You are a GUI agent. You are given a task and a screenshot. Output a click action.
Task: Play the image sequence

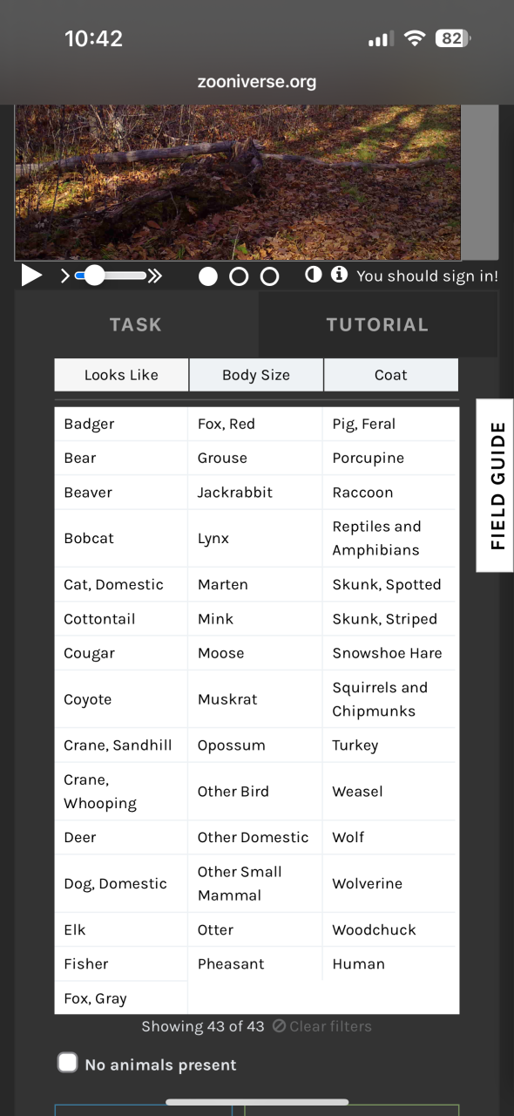coord(31,276)
